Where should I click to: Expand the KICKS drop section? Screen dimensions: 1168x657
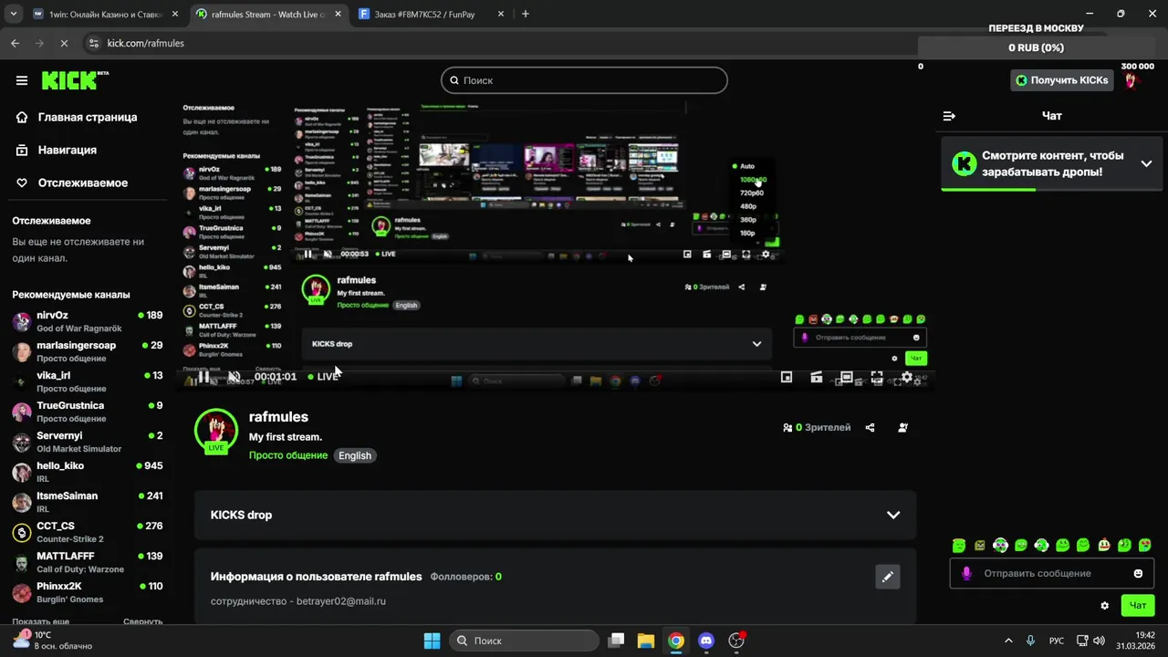click(555, 515)
